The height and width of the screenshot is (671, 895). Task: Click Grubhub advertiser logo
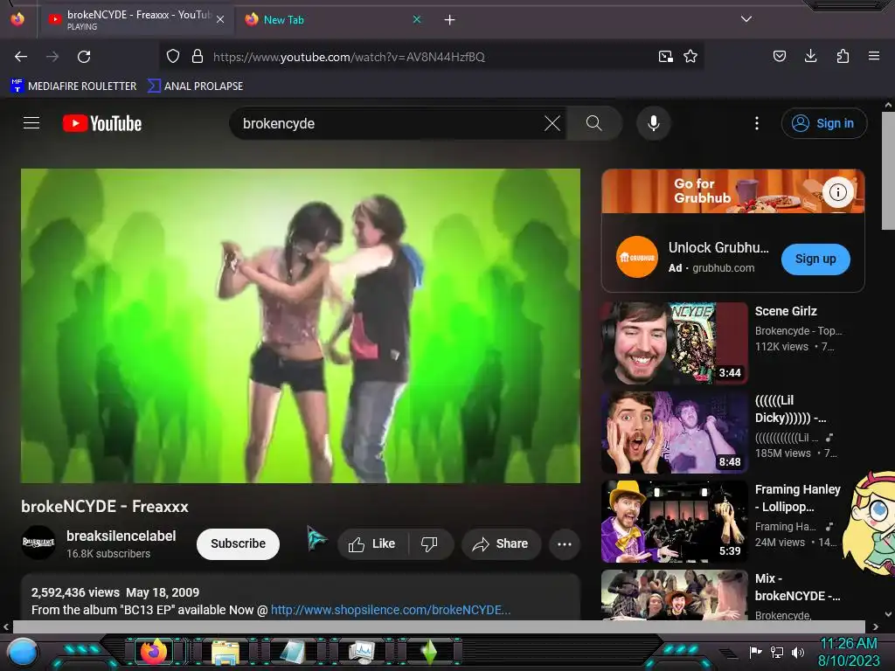click(x=637, y=257)
